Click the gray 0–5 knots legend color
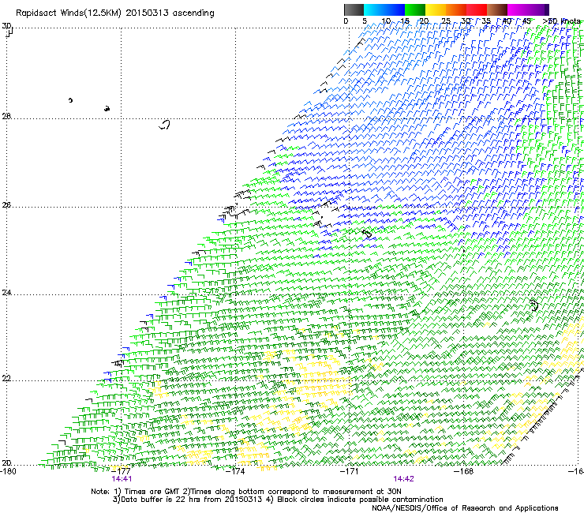Viewport: 584px width, 513px height. coord(354,9)
